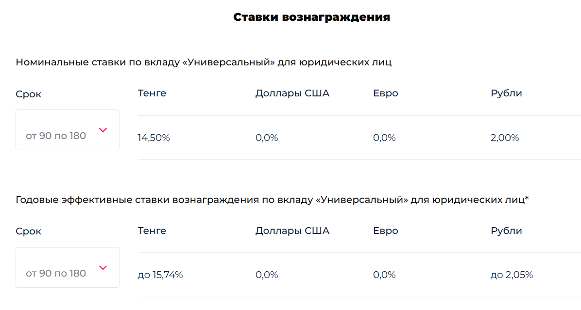The image size is (581, 310).
Task: Select the Рубли header in effective rates table
Action: tap(506, 231)
